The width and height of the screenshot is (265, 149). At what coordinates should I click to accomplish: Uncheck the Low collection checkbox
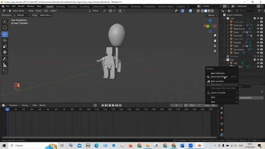tap(255, 18)
